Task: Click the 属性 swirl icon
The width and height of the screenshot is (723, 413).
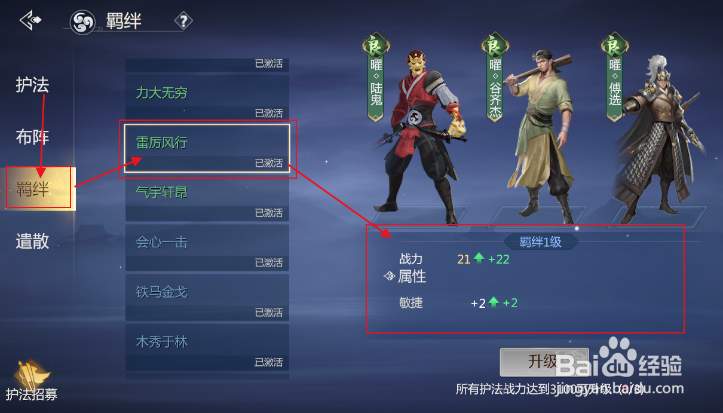Action: [389, 276]
